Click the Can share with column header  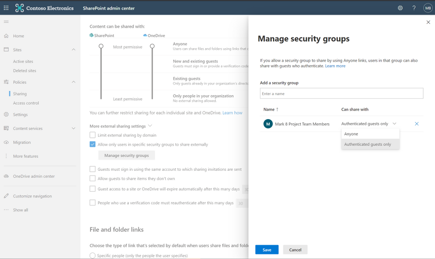point(355,110)
